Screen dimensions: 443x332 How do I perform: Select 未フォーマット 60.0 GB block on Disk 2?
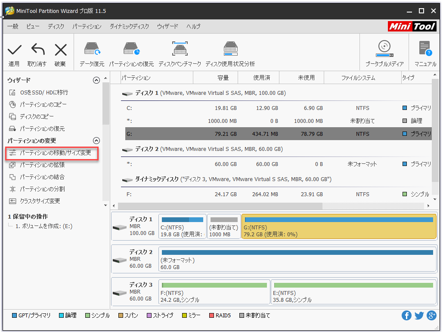[x=298, y=259]
